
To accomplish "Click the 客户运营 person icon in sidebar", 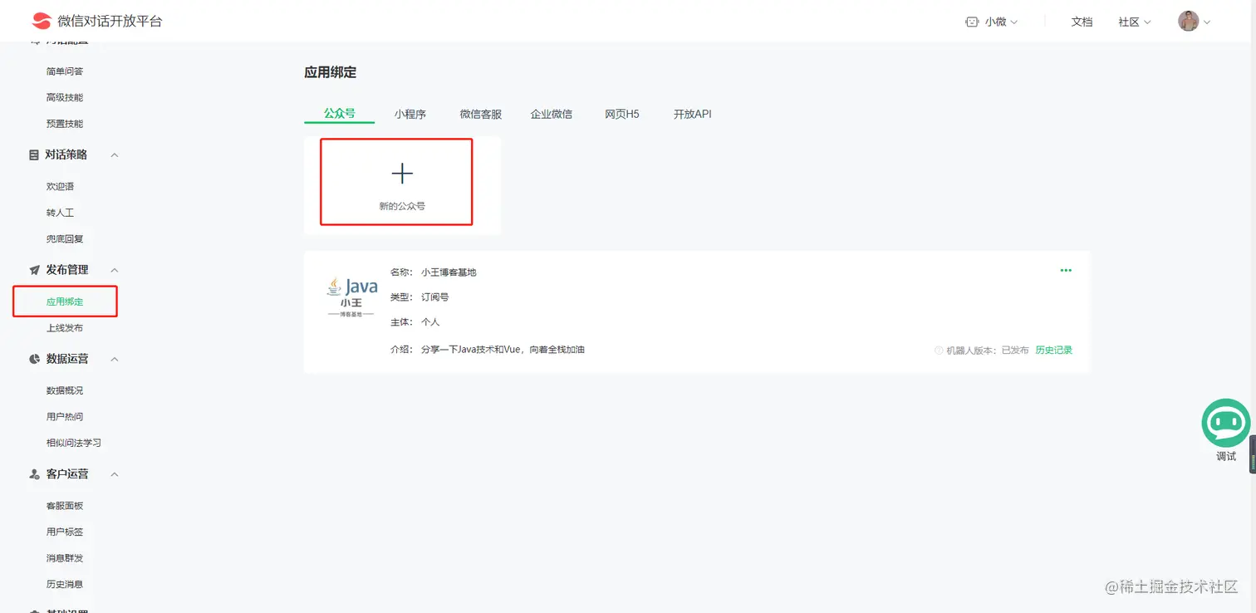I will coord(32,473).
